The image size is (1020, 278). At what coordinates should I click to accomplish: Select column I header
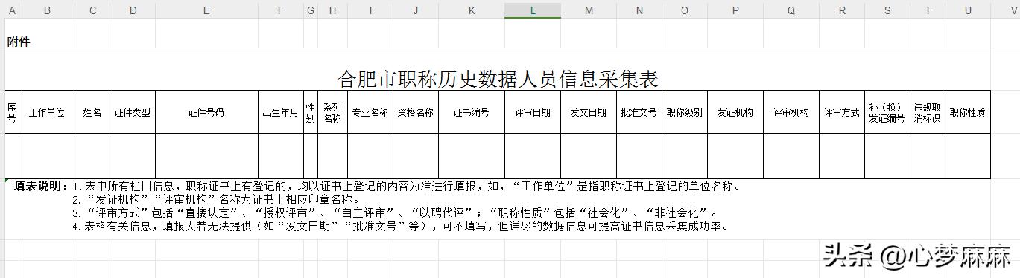pyautogui.click(x=370, y=10)
